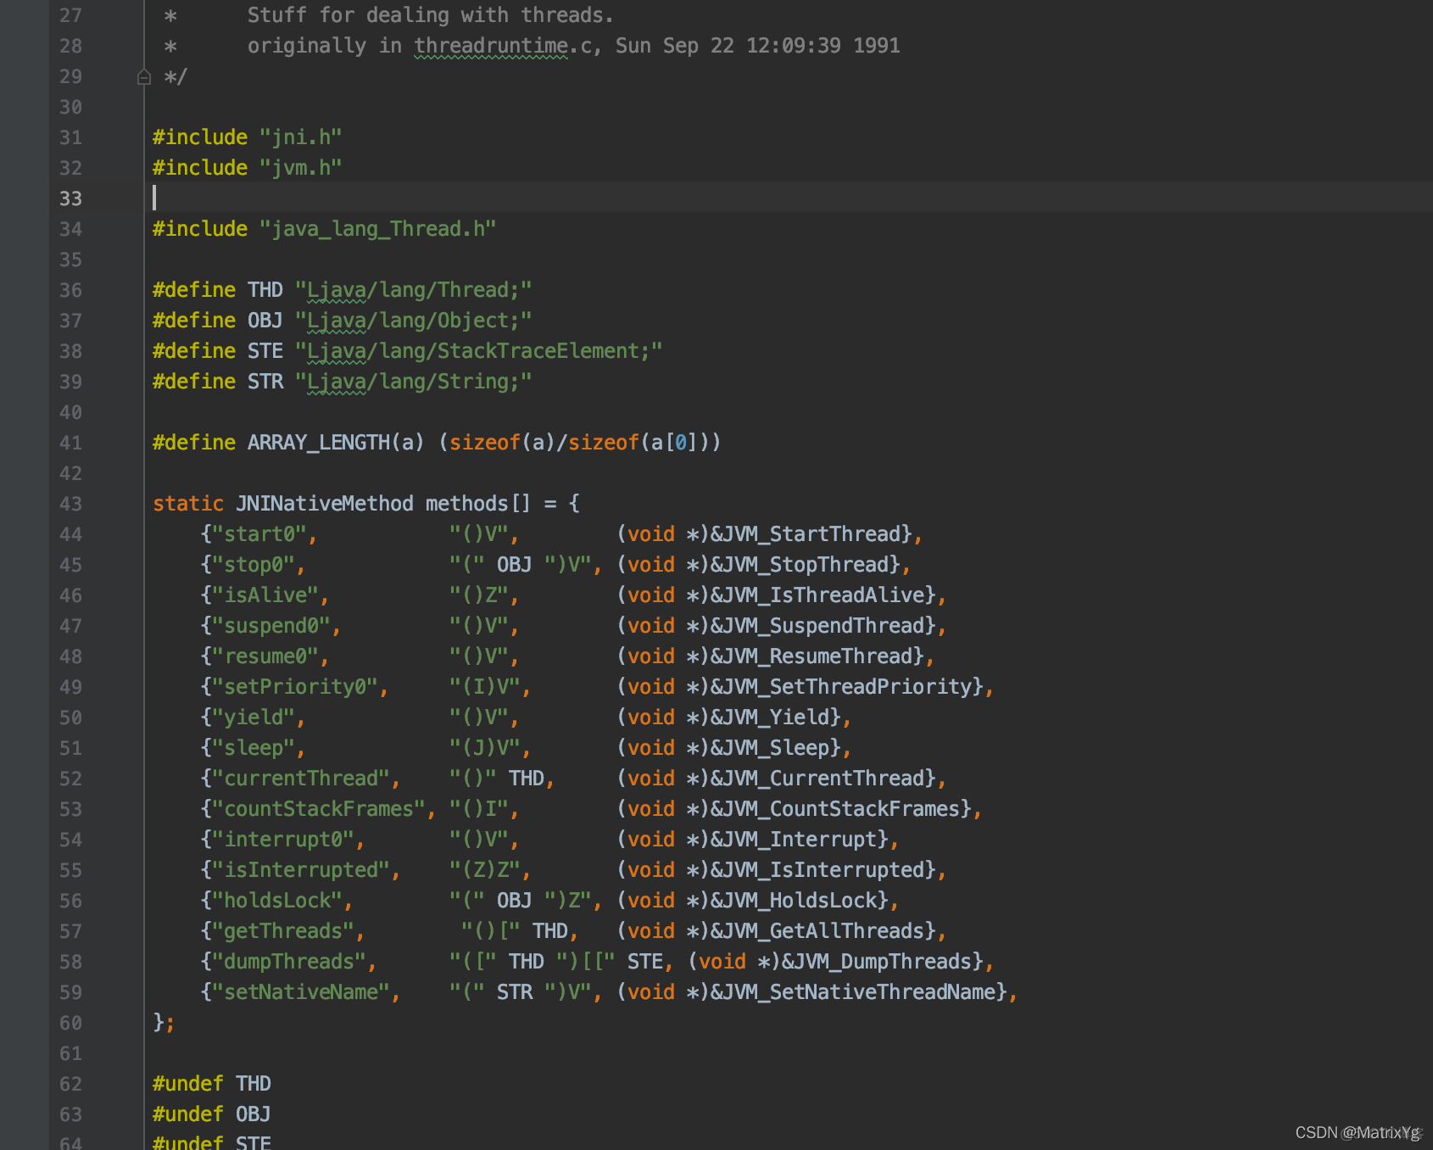Click the ARRAY_LENGTH(a) macro name
Viewport: 1433px width, 1150px height.
[x=336, y=443]
